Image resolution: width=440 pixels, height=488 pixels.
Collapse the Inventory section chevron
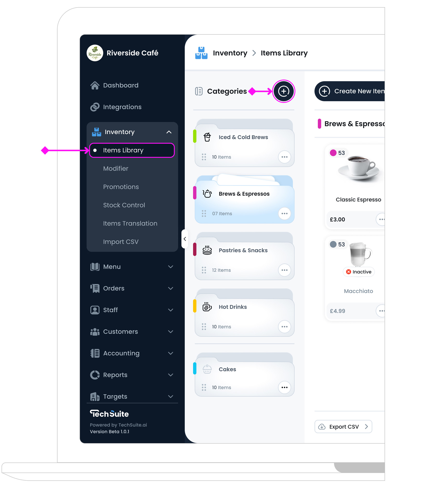[169, 132]
